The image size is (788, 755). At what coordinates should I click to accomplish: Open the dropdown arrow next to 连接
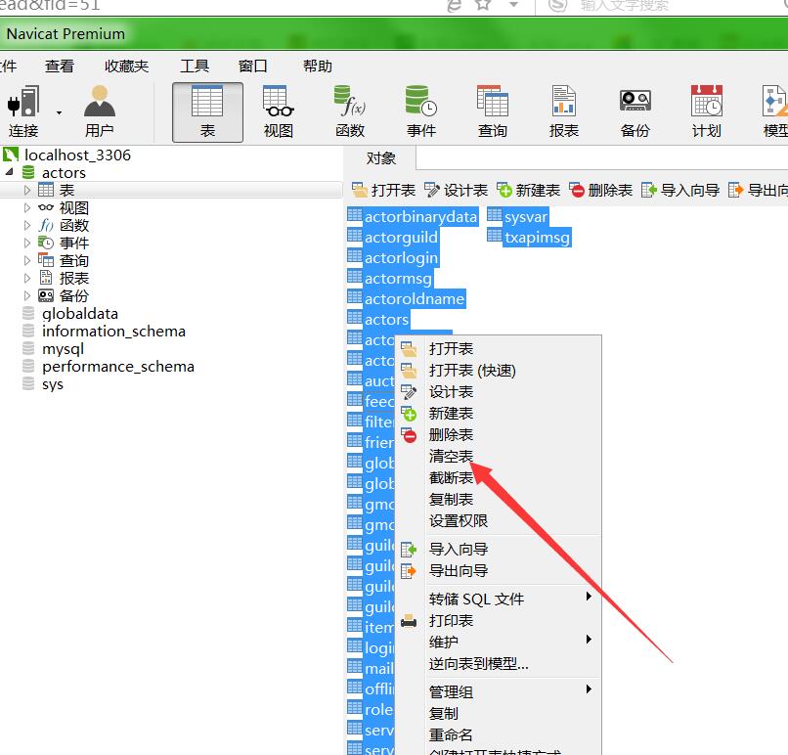tap(59, 112)
